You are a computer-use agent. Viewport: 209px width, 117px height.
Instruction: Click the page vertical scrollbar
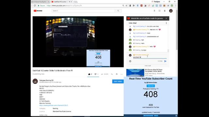(177, 30)
